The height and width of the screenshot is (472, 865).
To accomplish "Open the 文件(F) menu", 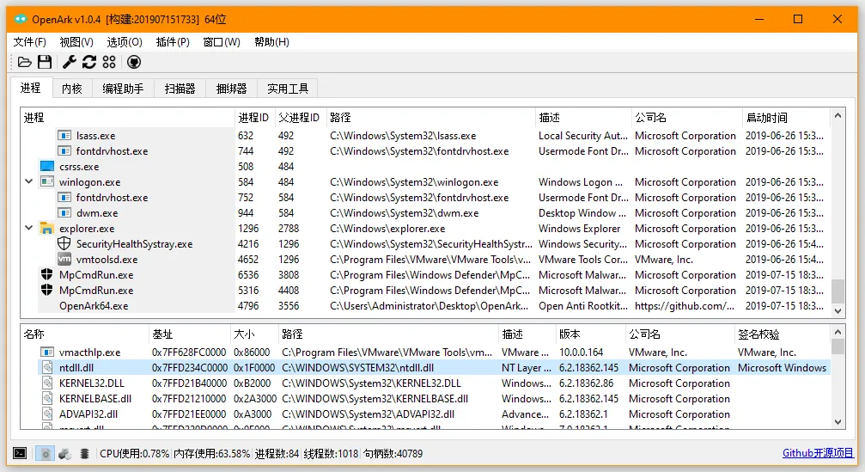I will pos(30,41).
